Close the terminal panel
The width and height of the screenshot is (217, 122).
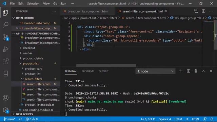(x=211, y=71)
